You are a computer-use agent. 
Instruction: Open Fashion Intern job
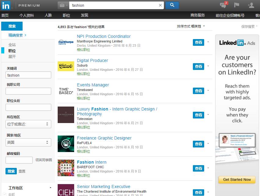[92, 162]
